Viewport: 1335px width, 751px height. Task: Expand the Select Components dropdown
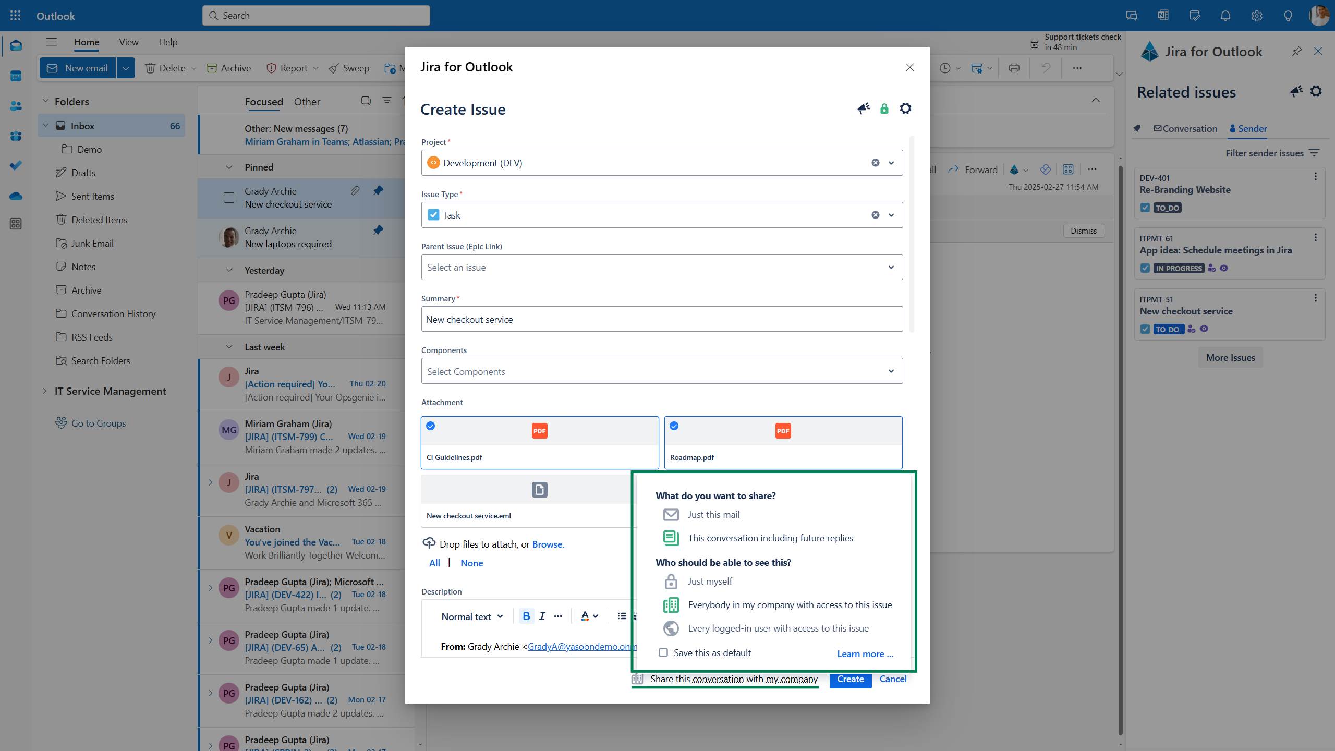(891, 371)
